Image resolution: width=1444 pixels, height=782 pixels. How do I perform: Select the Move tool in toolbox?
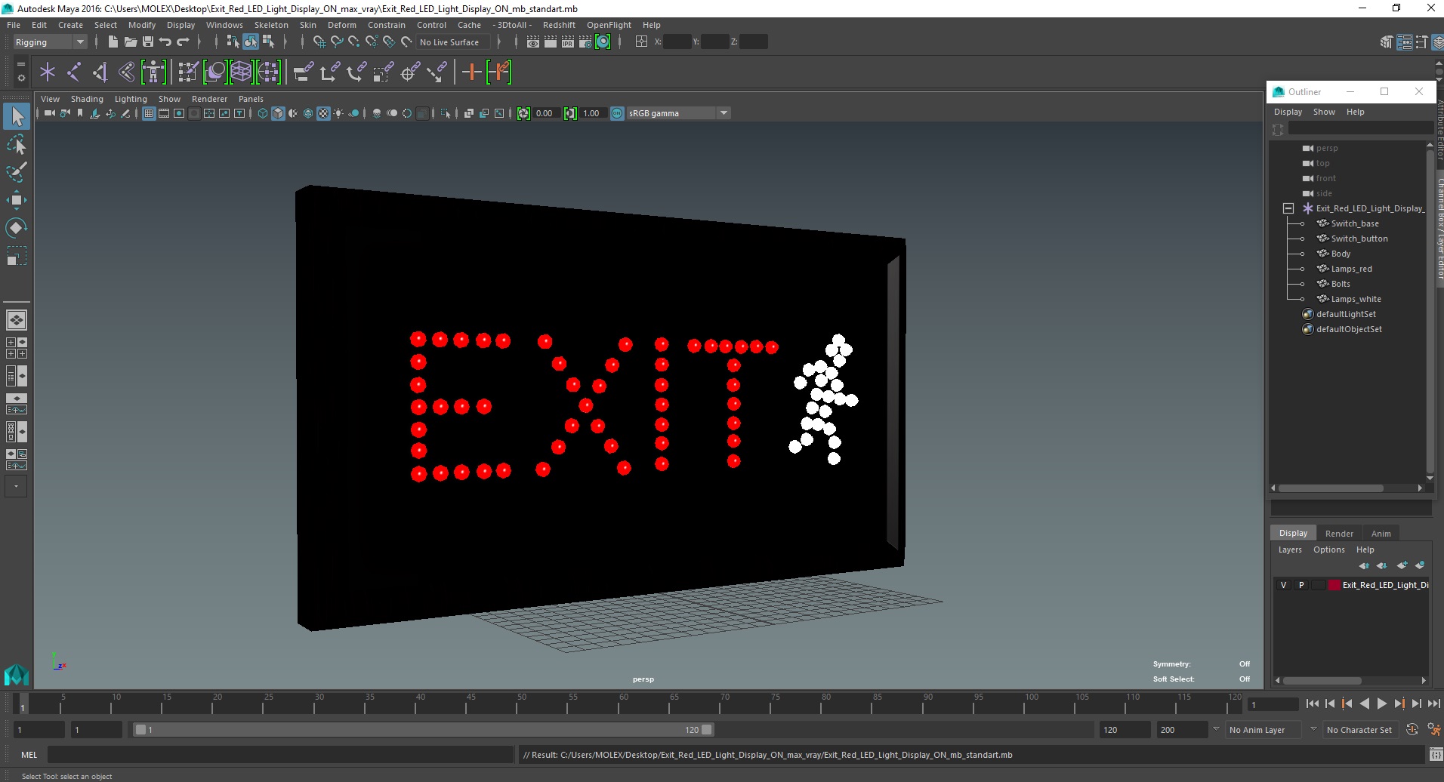tap(17, 200)
